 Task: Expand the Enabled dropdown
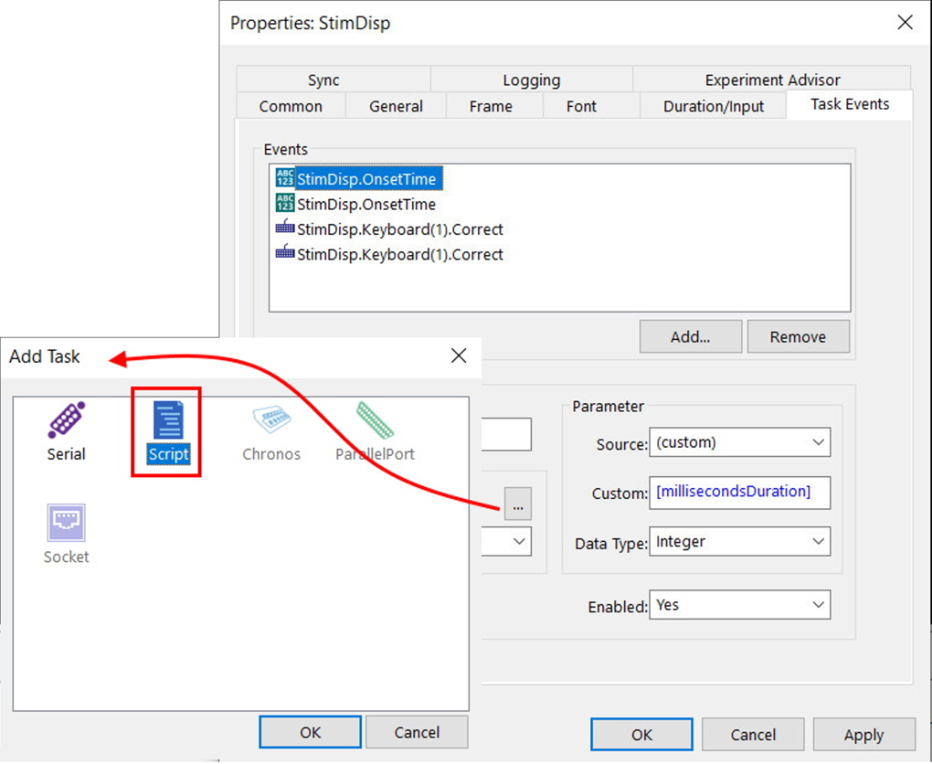tap(739, 605)
